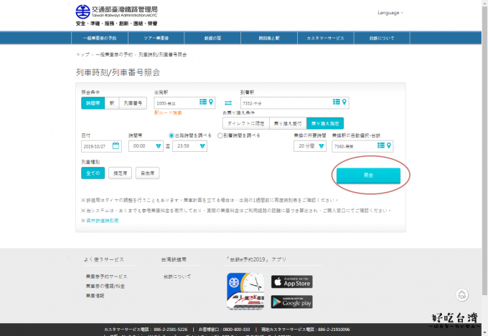Open the calendar icon beside the date
This screenshot has height=336, width=488.
[116, 145]
